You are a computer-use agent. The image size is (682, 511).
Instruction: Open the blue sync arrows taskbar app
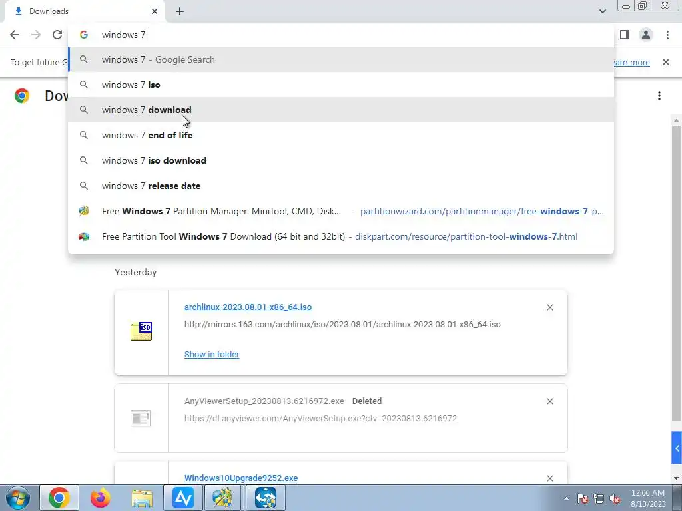266,498
